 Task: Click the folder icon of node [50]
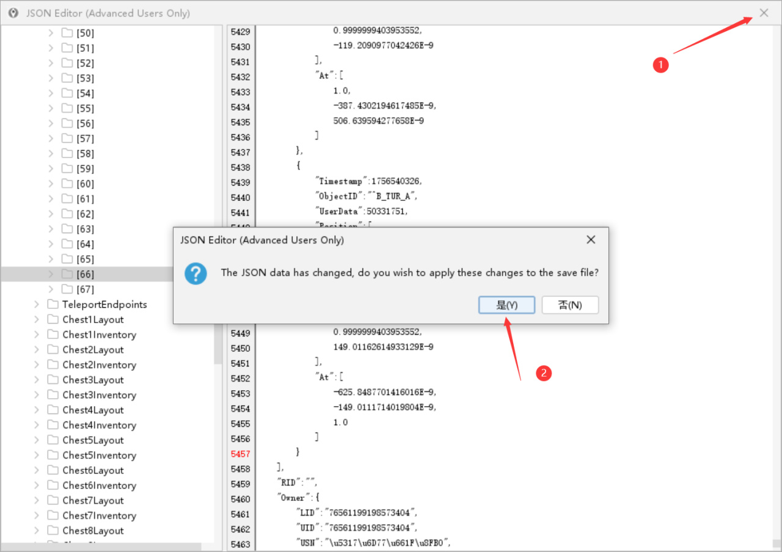point(67,33)
